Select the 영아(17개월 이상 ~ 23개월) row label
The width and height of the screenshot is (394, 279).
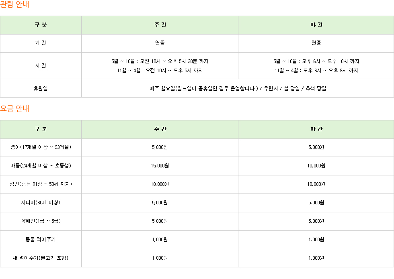coord(41,147)
